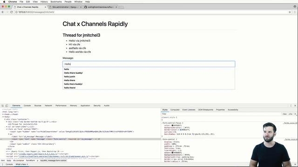Expand the head element node
This screenshot has height=167, width=298.
pyautogui.click(x=3, y=115)
